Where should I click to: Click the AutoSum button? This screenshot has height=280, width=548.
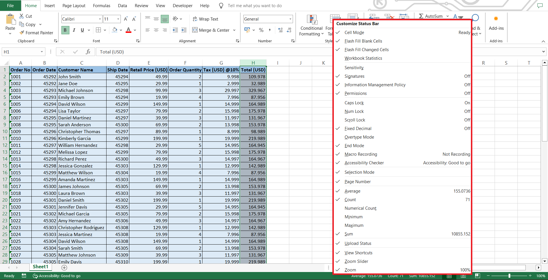431,16
